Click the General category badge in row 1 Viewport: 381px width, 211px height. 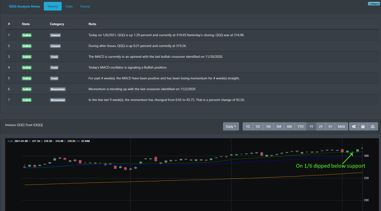coord(55,35)
